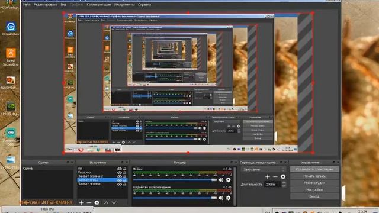The height and width of the screenshot is (213, 379).
Task: Open Устройство воспроизведения audio settings gear
Action: (228, 198)
